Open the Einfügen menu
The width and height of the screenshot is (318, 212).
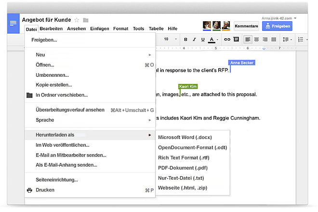(100, 28)
